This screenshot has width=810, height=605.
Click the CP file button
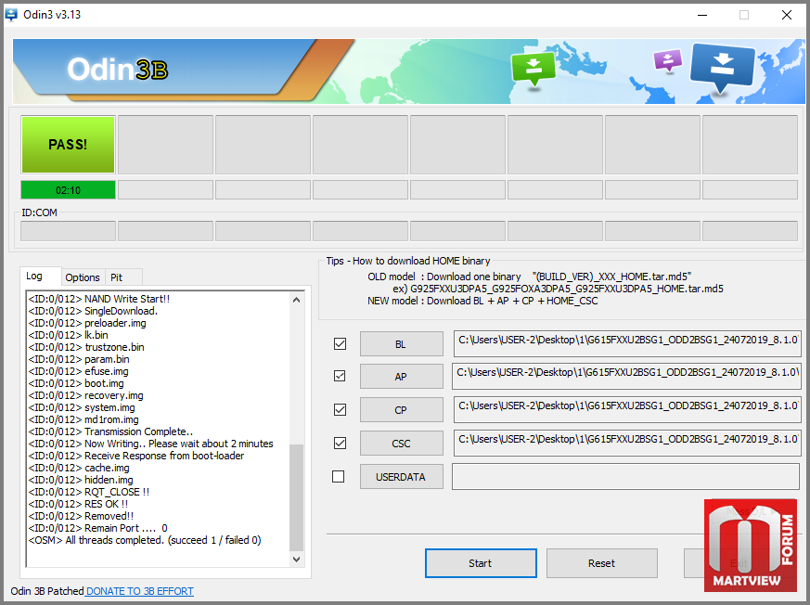click(402, 410)
